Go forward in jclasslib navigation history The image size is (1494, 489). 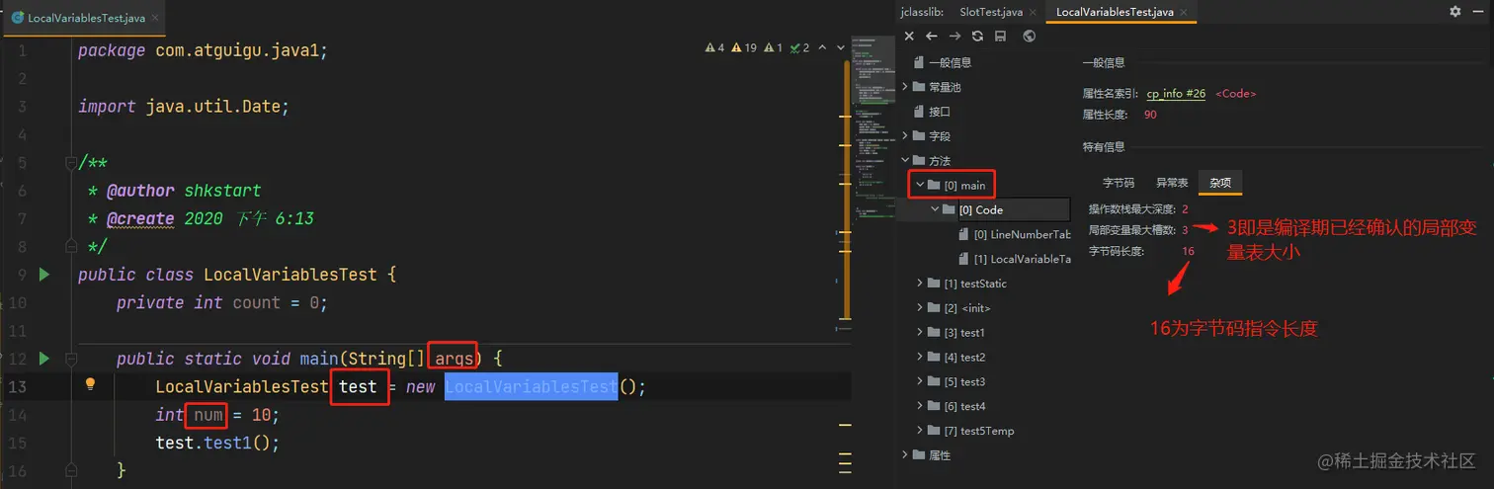point(954,37)
